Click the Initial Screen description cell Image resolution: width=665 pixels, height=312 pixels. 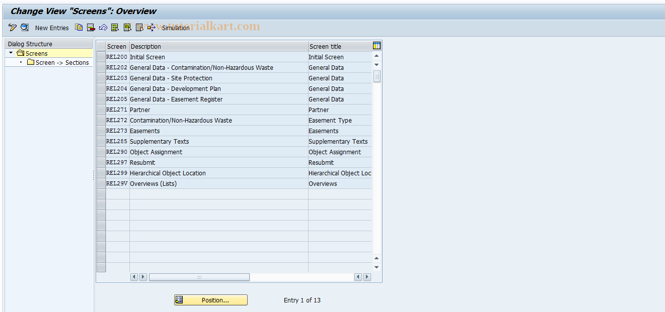click(218, 57)
